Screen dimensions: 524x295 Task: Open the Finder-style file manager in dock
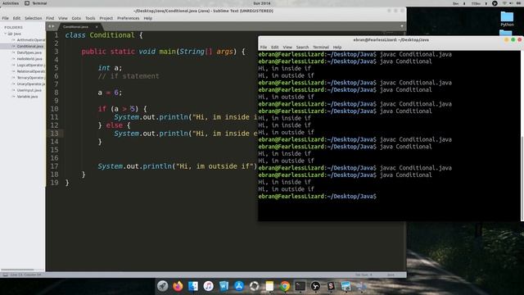[x=193, y=286]
